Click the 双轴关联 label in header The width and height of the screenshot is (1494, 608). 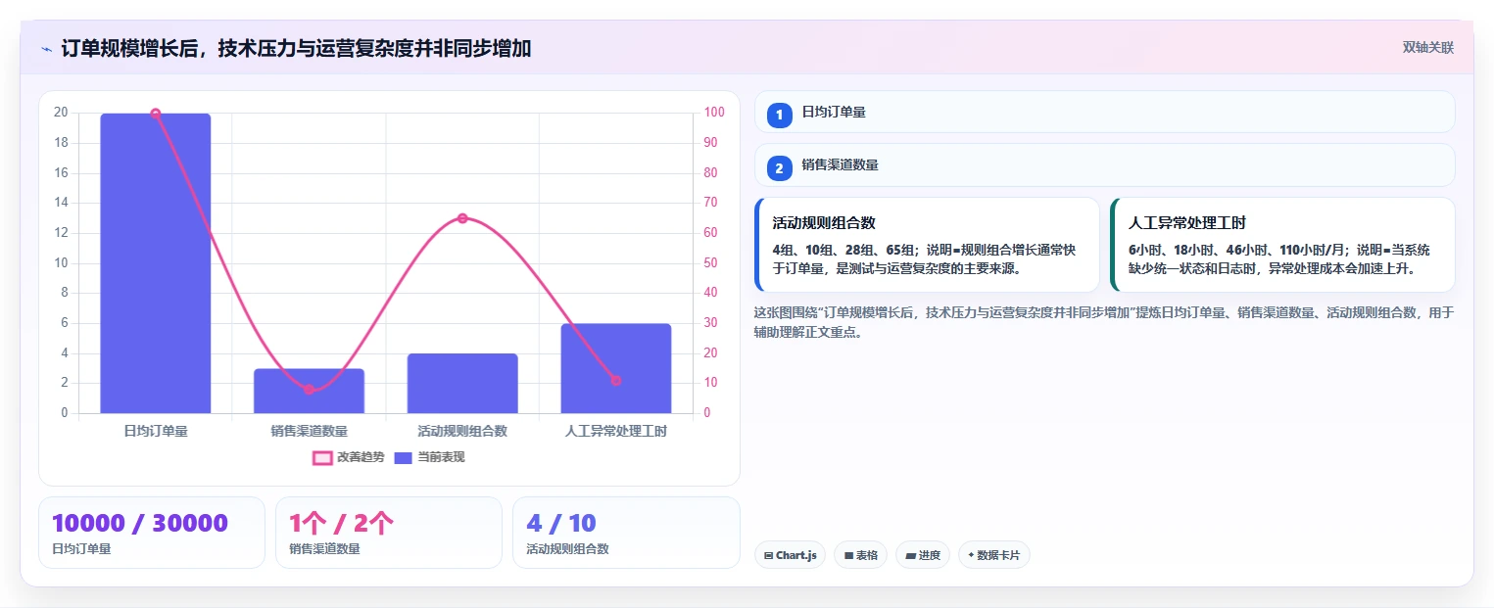click(1427, 48)
